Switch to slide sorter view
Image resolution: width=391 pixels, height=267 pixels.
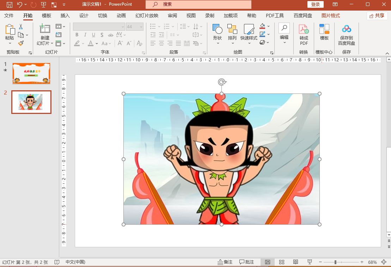[282, 262]
